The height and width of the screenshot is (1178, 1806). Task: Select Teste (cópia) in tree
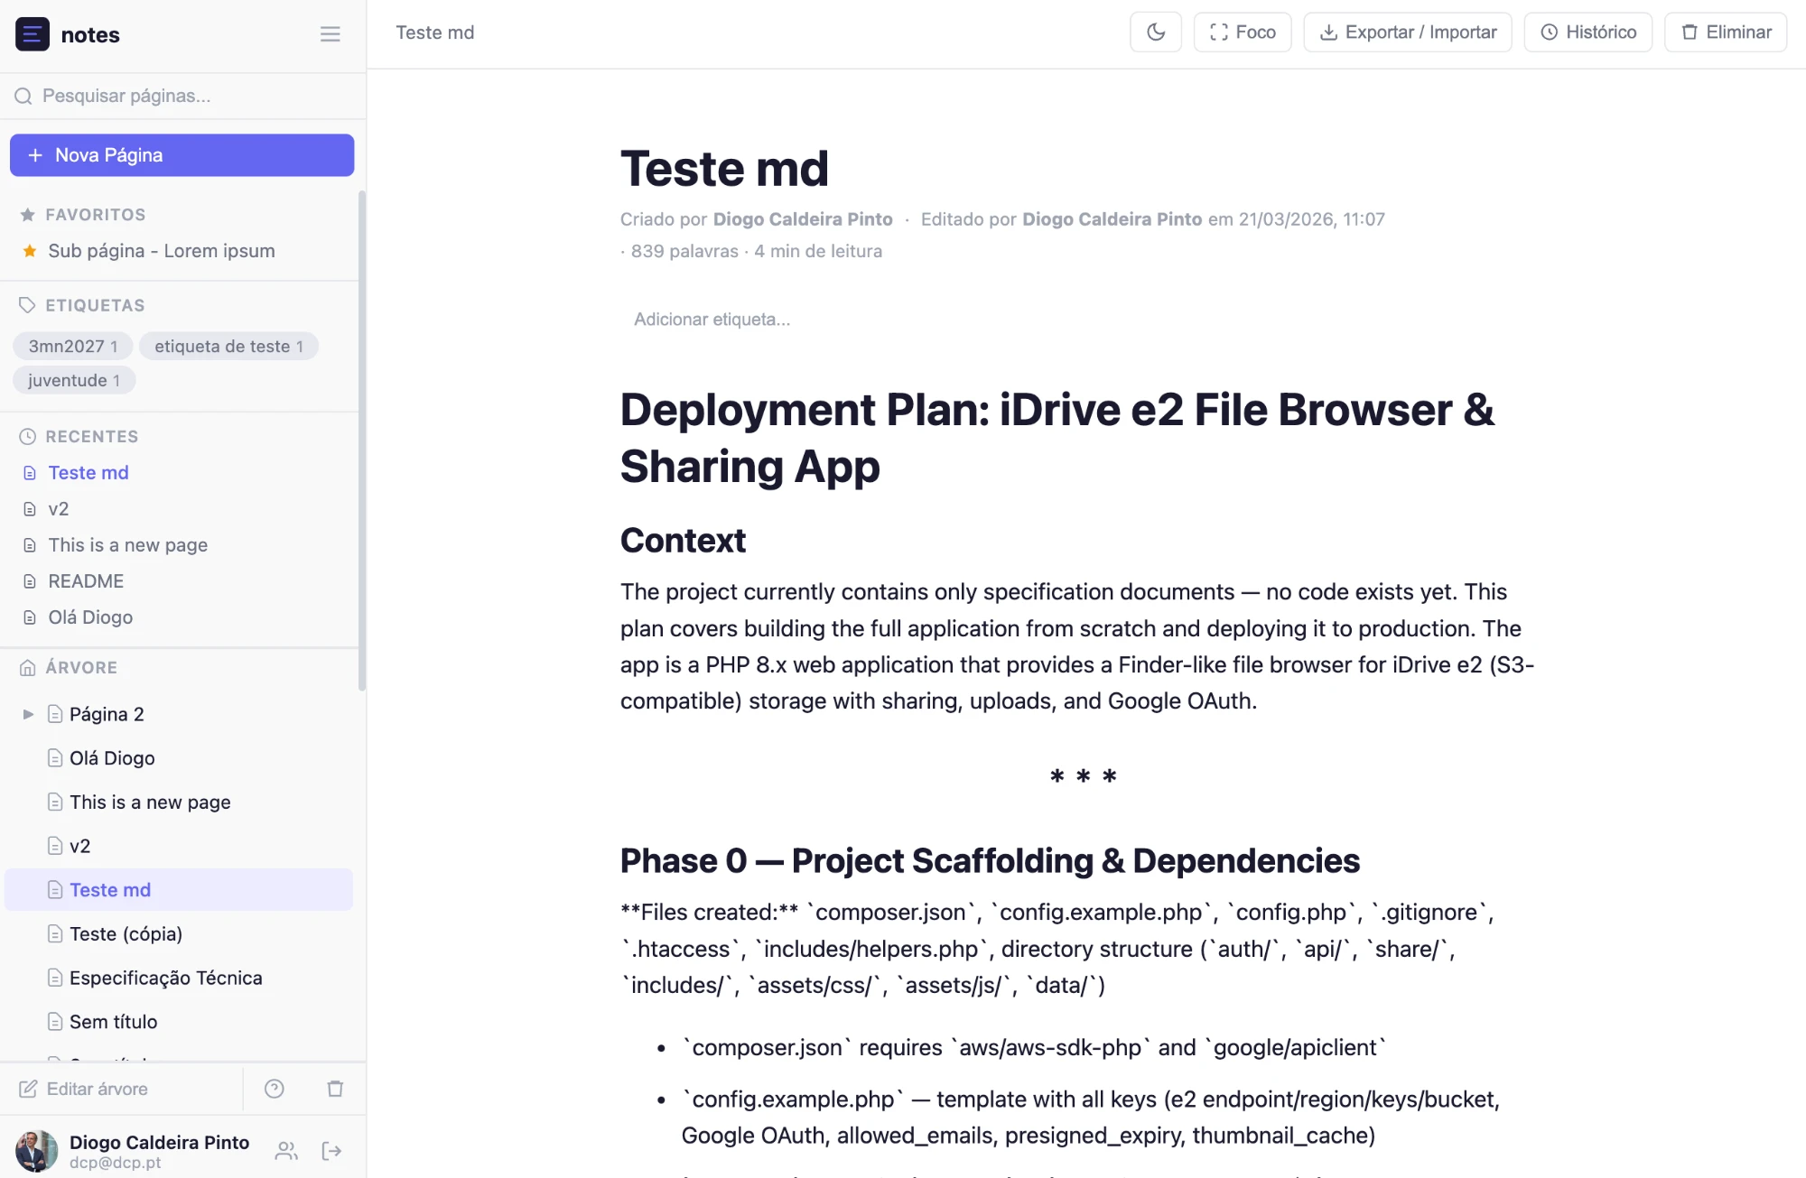coord(126,934)
